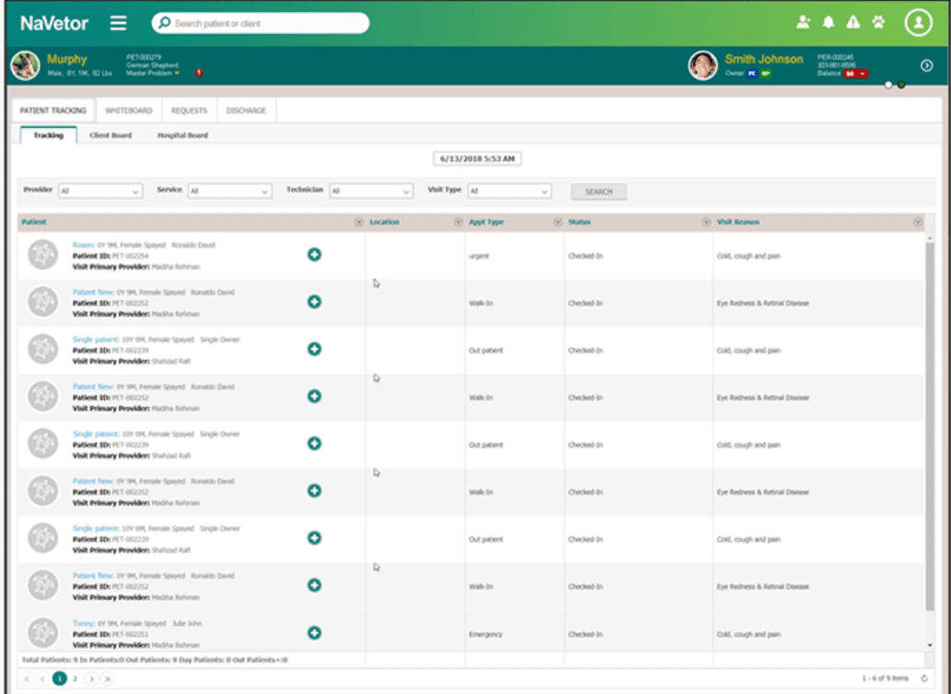Go to page 2 in pagination
The width and height of the screenshot is (951, 694).
pyautogui.click(x=75, y=678)
